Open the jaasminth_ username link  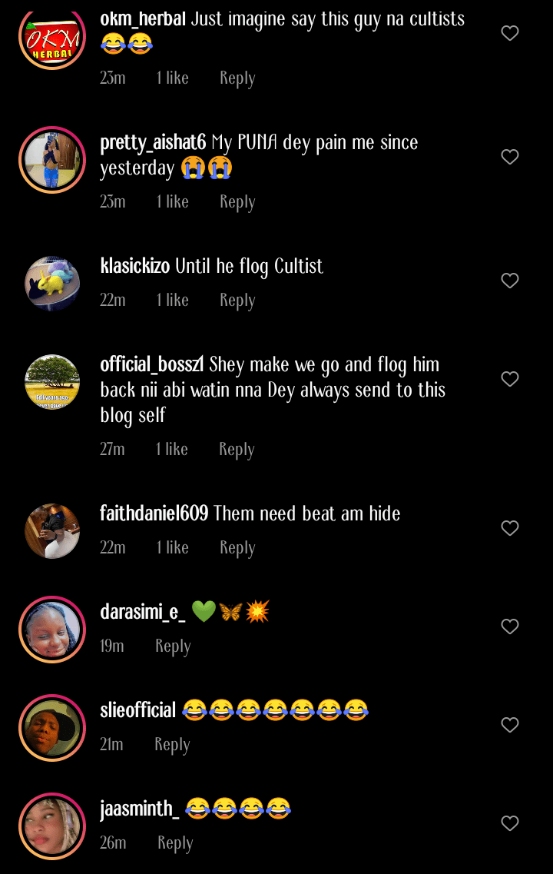click(139, 809)
